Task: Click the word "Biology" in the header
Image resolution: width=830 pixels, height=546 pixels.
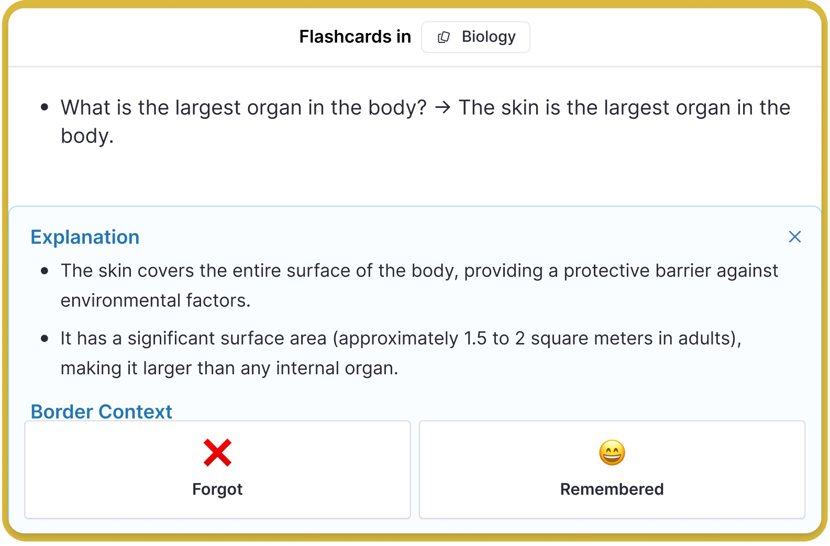Action: (x=489, y=37)
